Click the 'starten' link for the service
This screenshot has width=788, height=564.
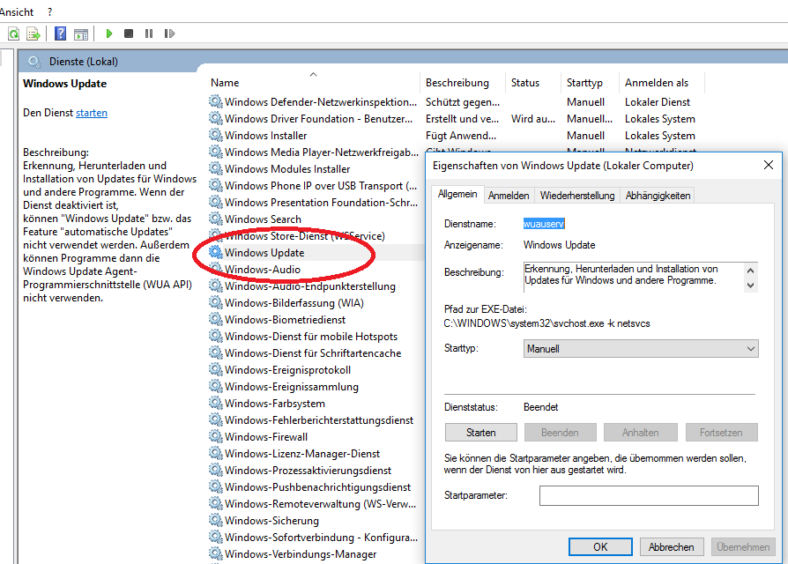92,113
